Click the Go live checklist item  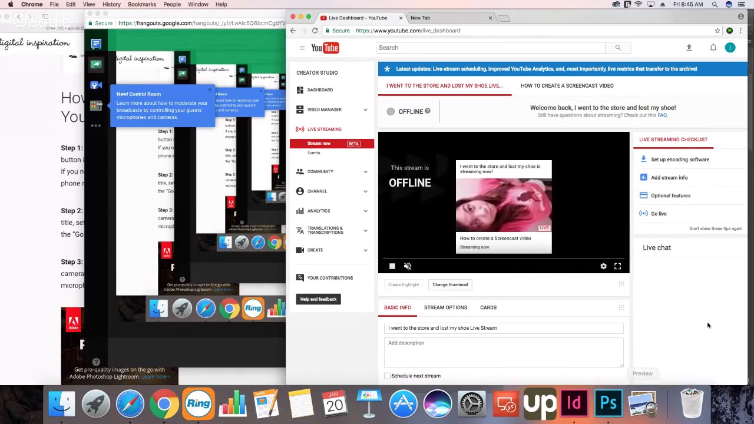(659, 214)
